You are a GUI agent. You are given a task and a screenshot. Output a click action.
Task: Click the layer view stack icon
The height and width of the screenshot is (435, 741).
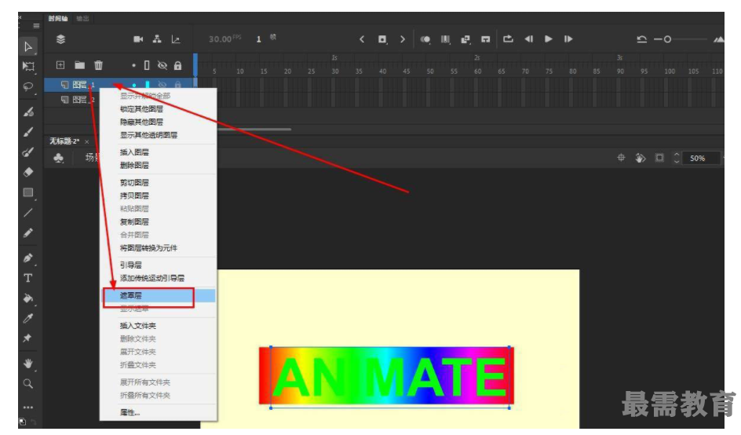tap(60, 39)
